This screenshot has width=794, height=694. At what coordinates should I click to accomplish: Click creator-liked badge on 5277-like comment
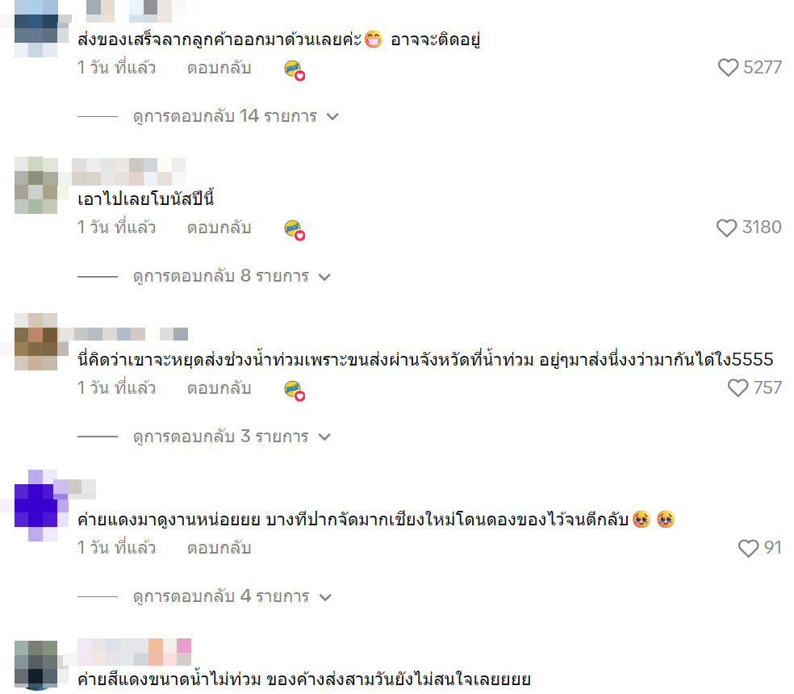[x=295, y=70]
